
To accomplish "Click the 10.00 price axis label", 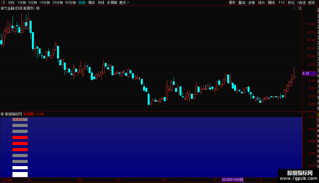I will click(x=311, y=56).
